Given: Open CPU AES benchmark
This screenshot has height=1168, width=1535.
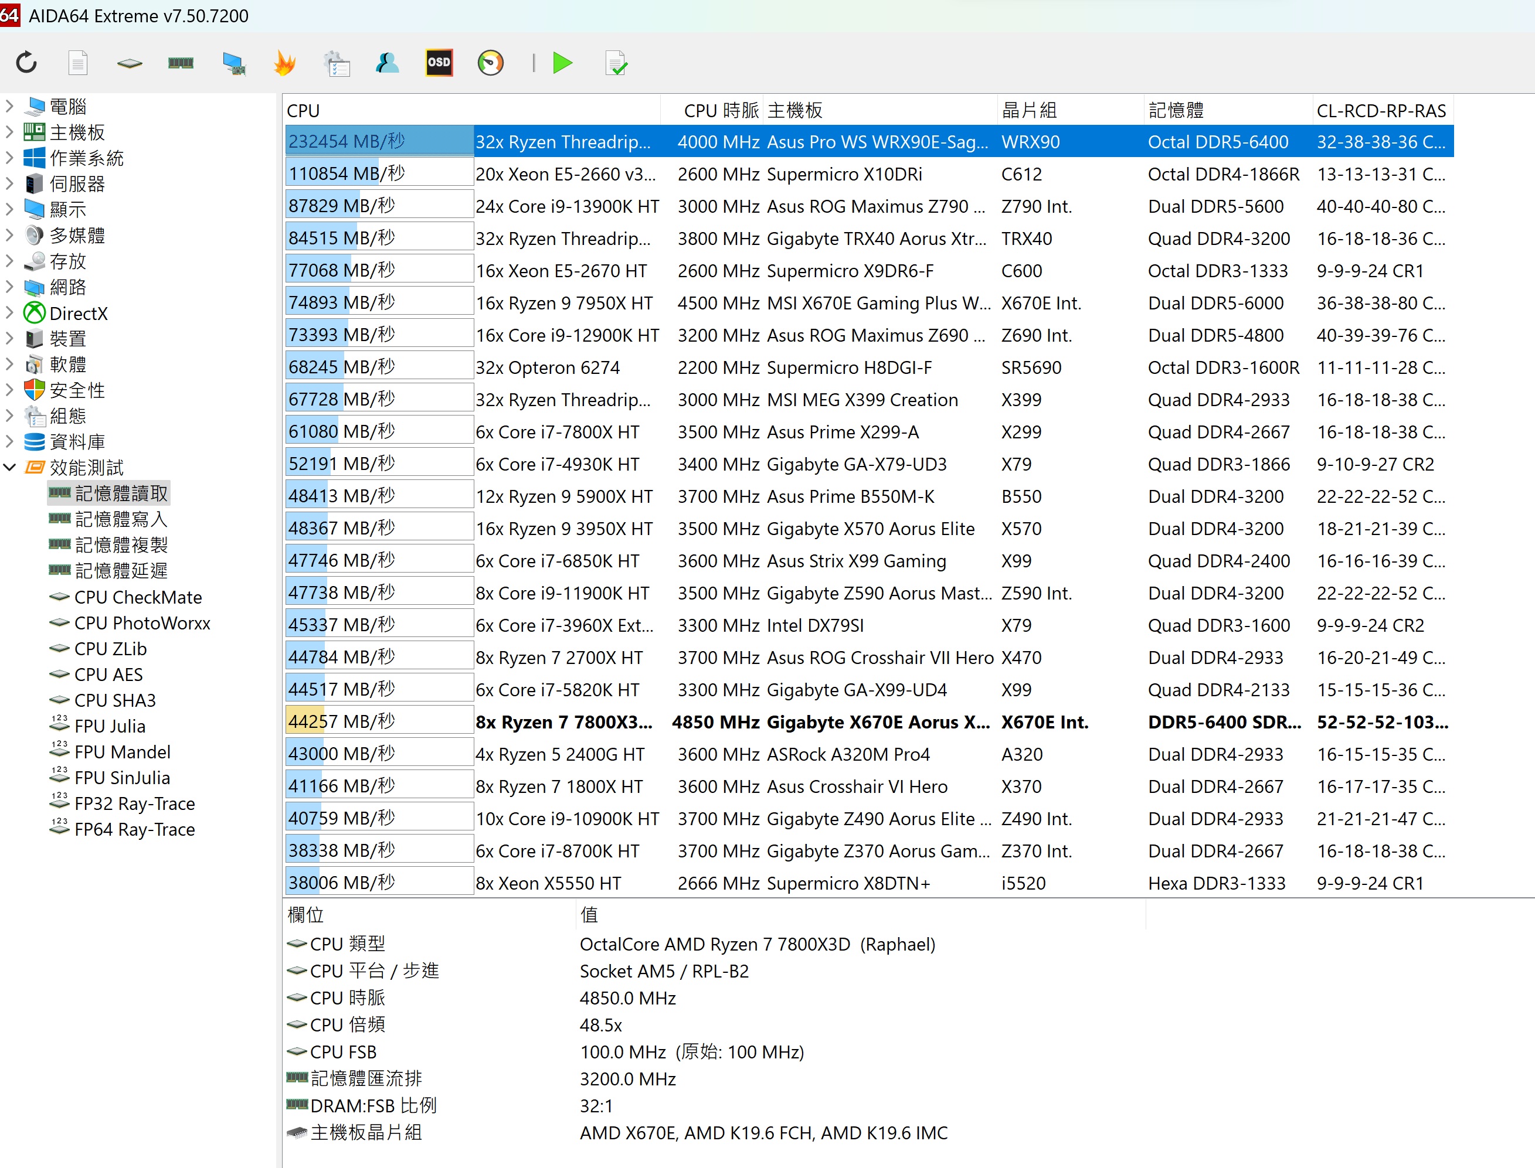Looking at the screenshot, I should point(96,675).
